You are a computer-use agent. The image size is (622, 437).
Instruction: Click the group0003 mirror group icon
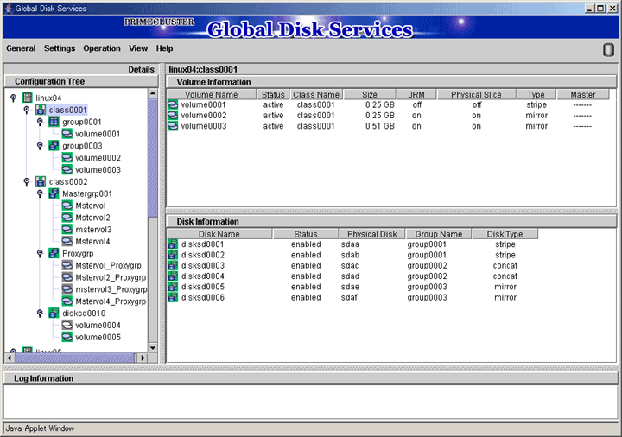pyautogui.click(x=54, y=146)
